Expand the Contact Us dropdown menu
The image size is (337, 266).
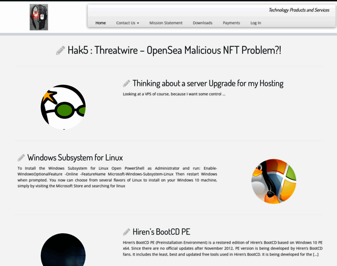click(x=128, y=23)
